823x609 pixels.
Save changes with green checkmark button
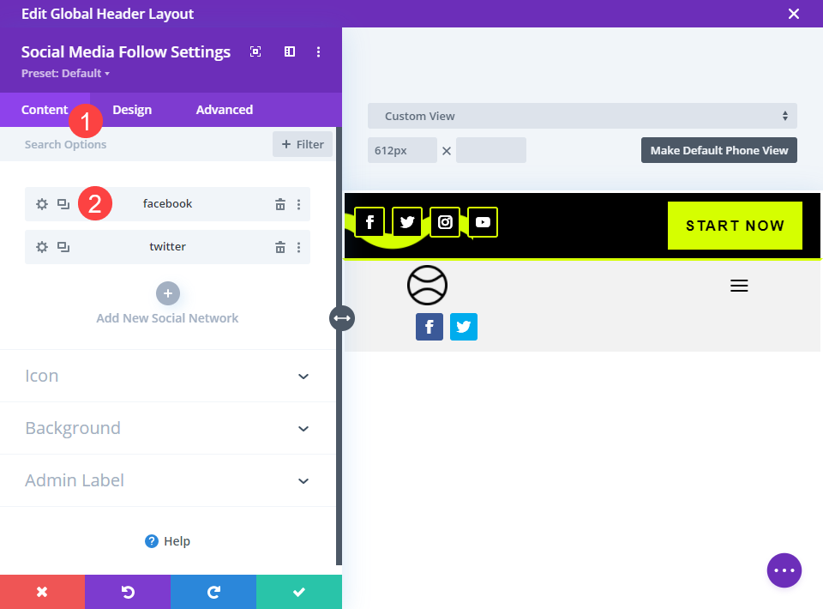[x=299, y=592]
